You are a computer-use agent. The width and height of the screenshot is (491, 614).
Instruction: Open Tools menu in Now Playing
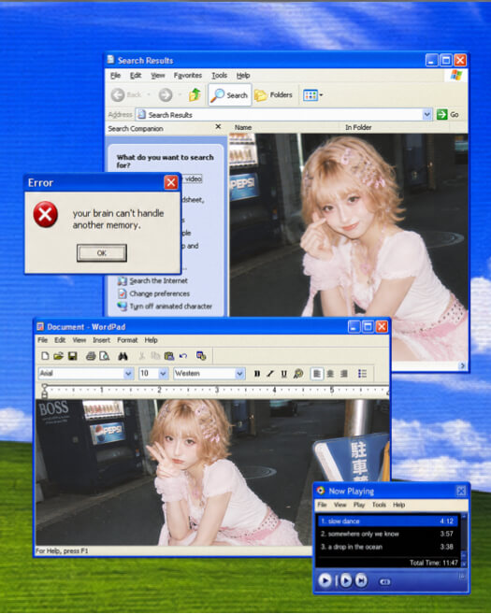point(379,505)
